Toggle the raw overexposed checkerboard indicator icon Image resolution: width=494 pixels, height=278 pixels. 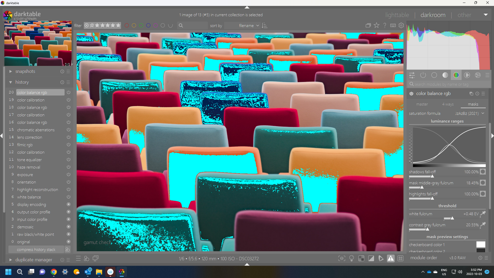(x=361, y=258)
